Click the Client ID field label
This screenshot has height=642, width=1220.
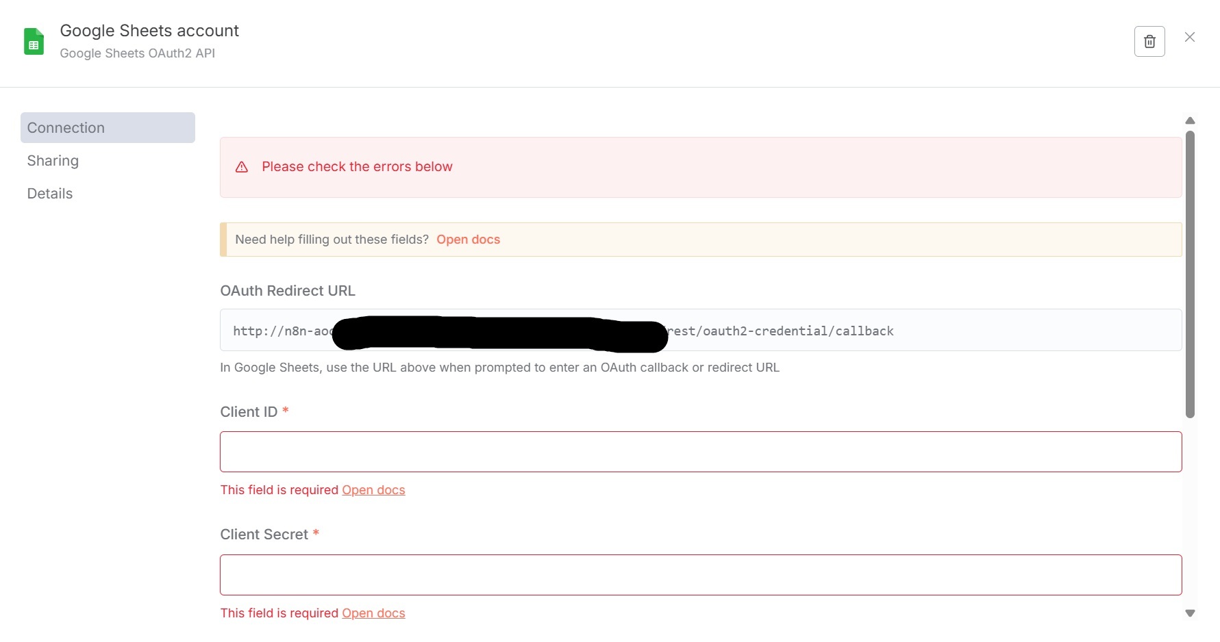[x=249, y=412]
